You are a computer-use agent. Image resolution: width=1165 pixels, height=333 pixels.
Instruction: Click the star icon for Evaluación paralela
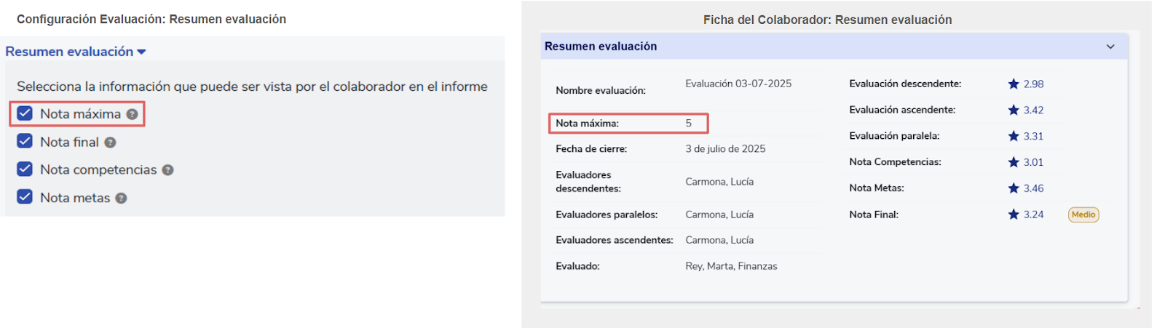(x=1014, y=136)
